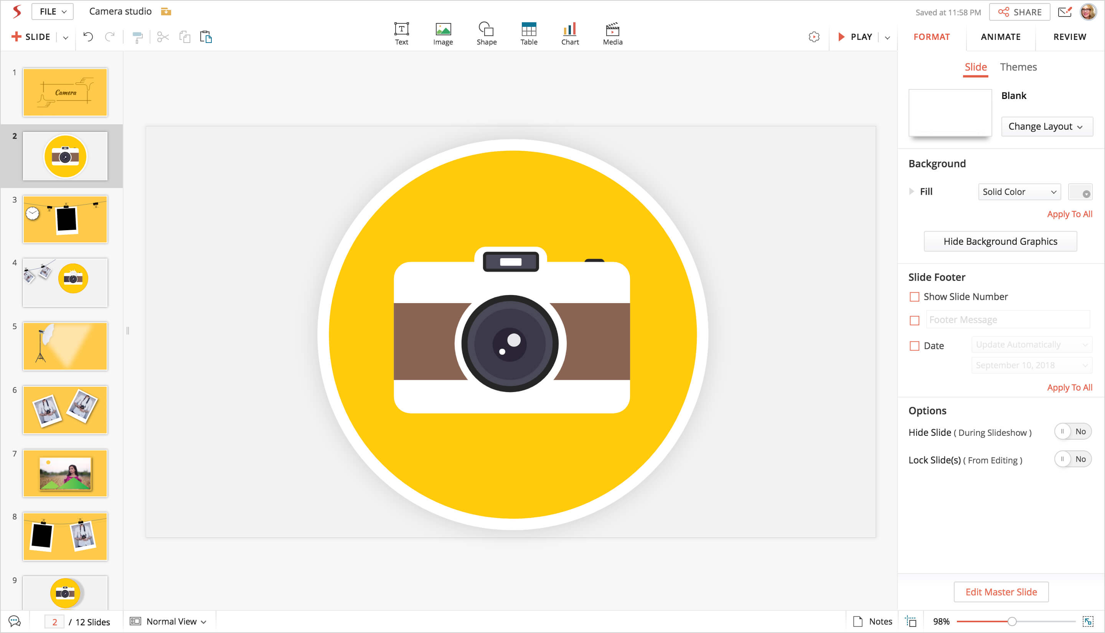
Task: Open the Chart insert tool
Action: coord(569,33)
